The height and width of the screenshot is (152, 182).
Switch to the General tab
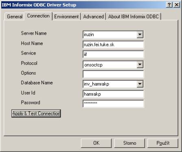pos(15,17)
